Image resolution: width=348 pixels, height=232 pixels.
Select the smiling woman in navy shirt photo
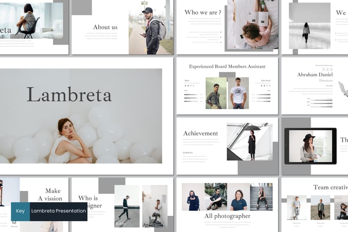click(x=239, y=197)
